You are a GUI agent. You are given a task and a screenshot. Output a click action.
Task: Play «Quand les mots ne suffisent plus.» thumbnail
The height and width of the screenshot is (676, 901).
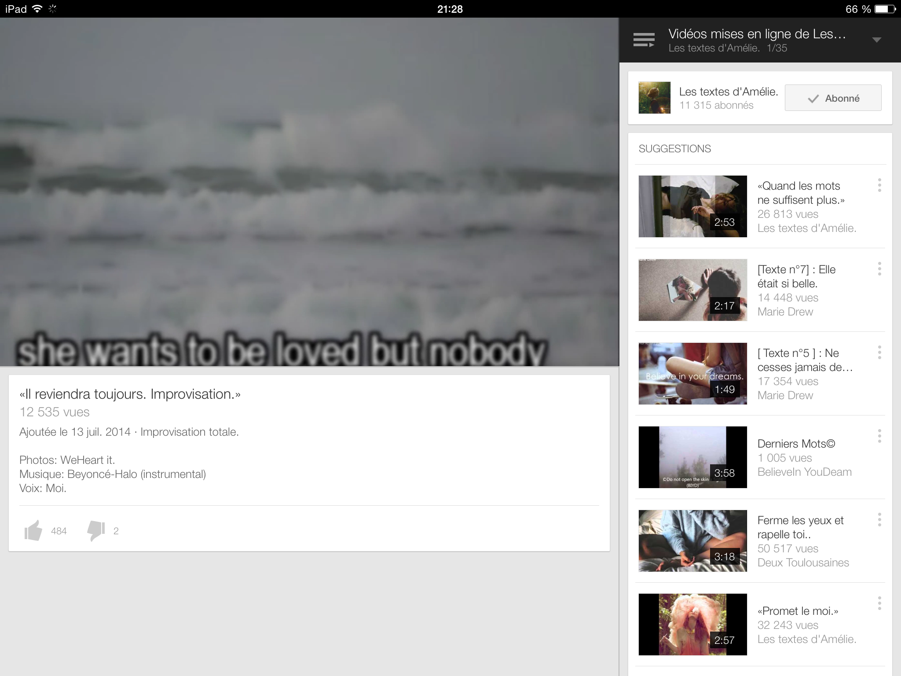click(x=692, y=206)
